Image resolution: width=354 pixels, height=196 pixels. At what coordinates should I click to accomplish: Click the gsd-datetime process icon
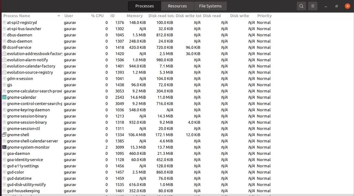pyautogui.click(x=4, y=178)
